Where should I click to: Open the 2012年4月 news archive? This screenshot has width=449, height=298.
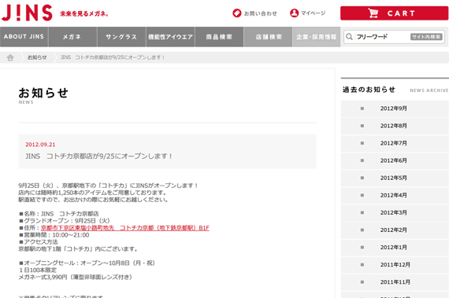pyautogui.click(x=395, y=196)
